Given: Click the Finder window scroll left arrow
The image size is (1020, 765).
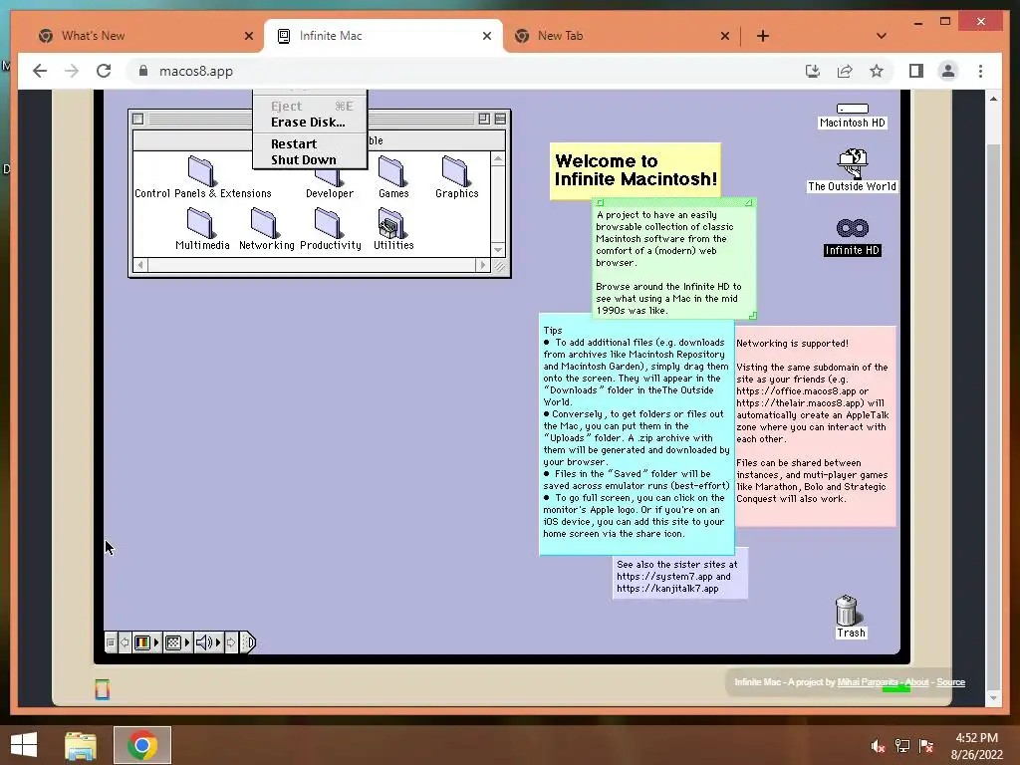Looking at the screenshot, I should coord(139,265).
